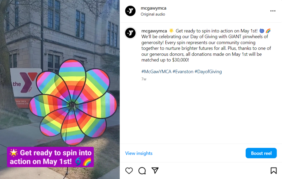Image resolution: width=282 pixels, height=179 pixels.
Task: Open the #McGawYMCA hashtag
Action: [x=156, y=72]
